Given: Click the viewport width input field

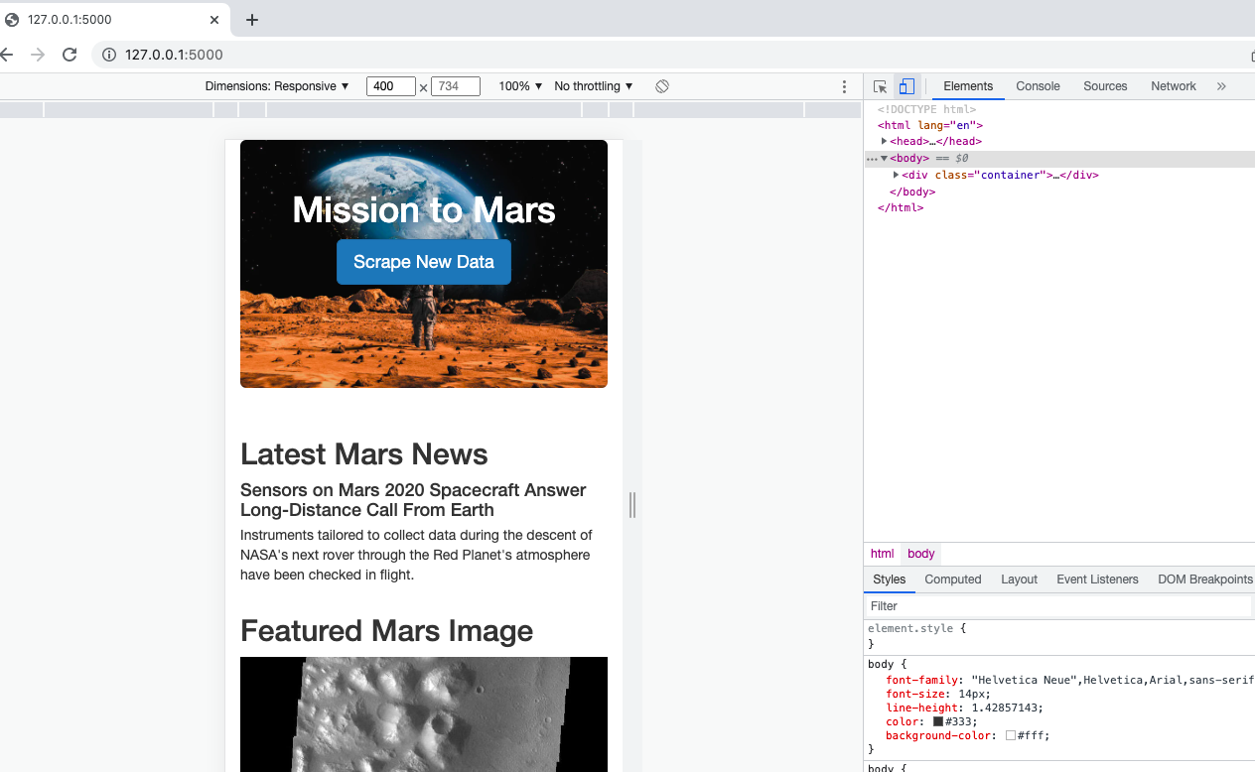Looking at the screenshot, I should (x=390, y=86).
